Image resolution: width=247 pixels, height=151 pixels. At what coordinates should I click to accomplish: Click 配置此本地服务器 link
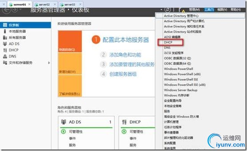coord(125,40)
